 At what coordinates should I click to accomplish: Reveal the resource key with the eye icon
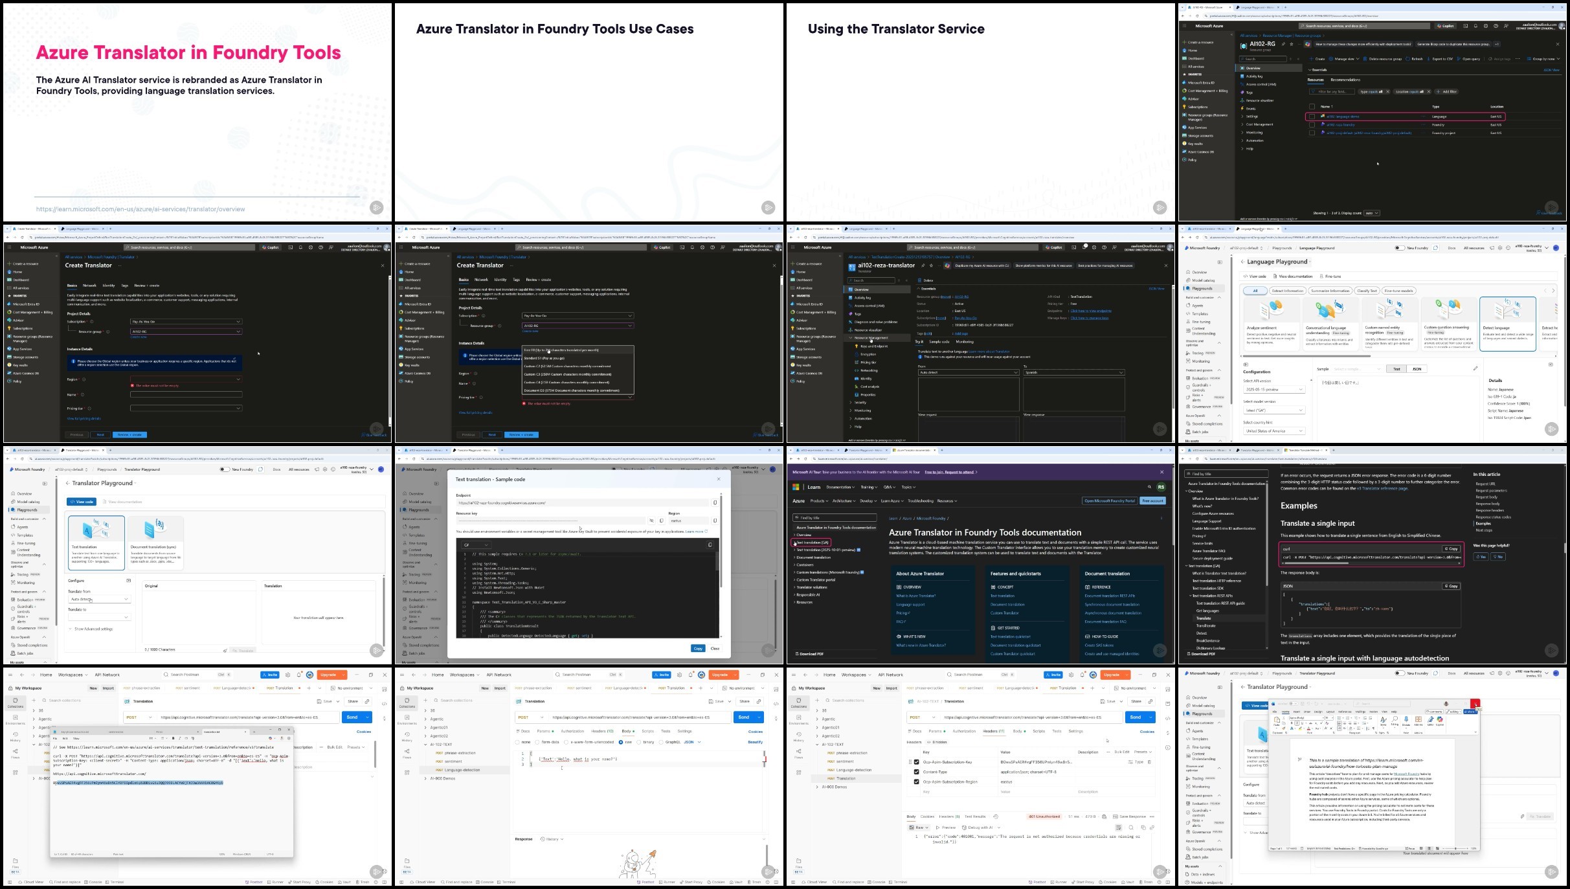pos(651,521)
